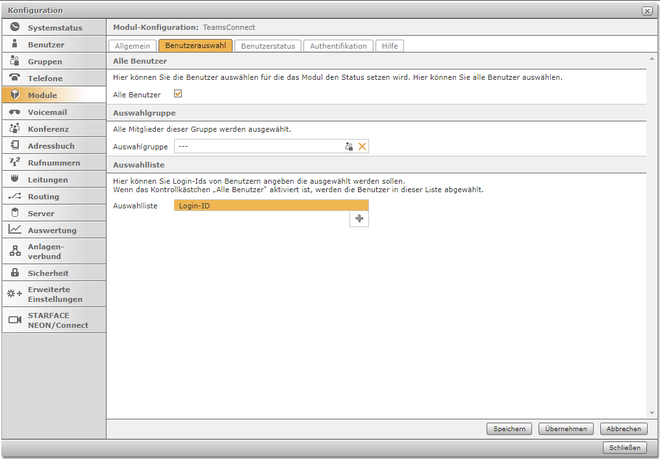Open the Adressbuch icon
Screen dimensions: 660x459
15,145
